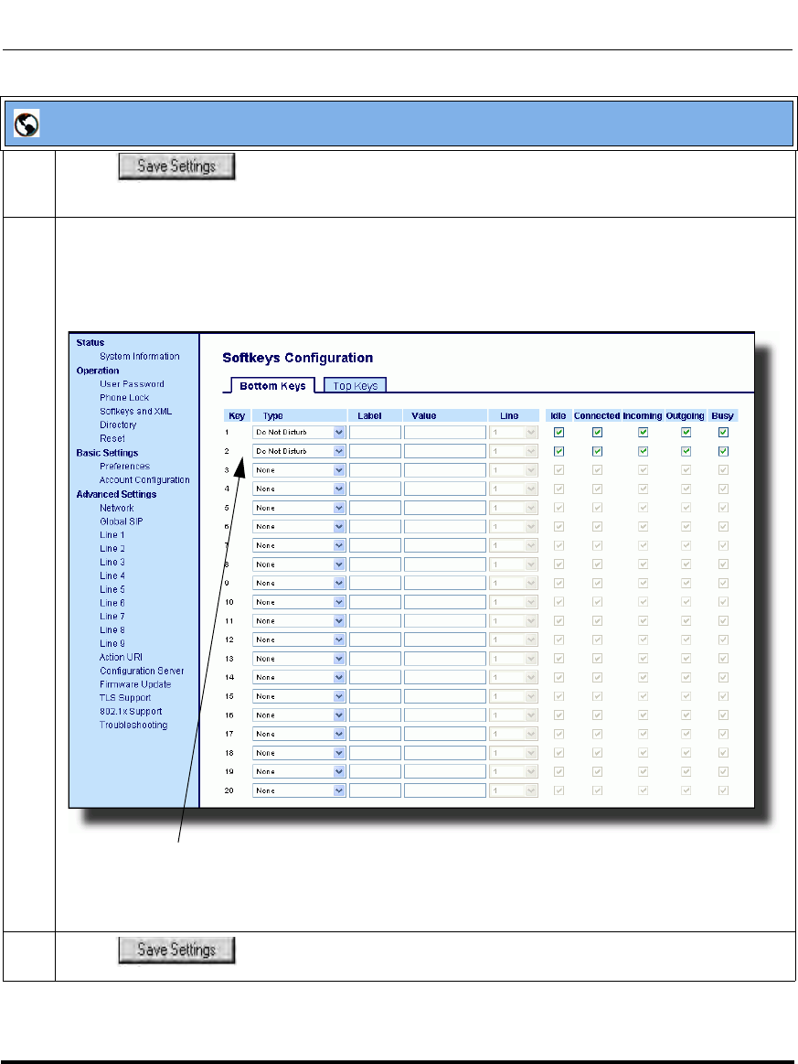The width and height of the screenshot is (798, 1064).
Task: Open User Password page
Action: pos(133,384)
